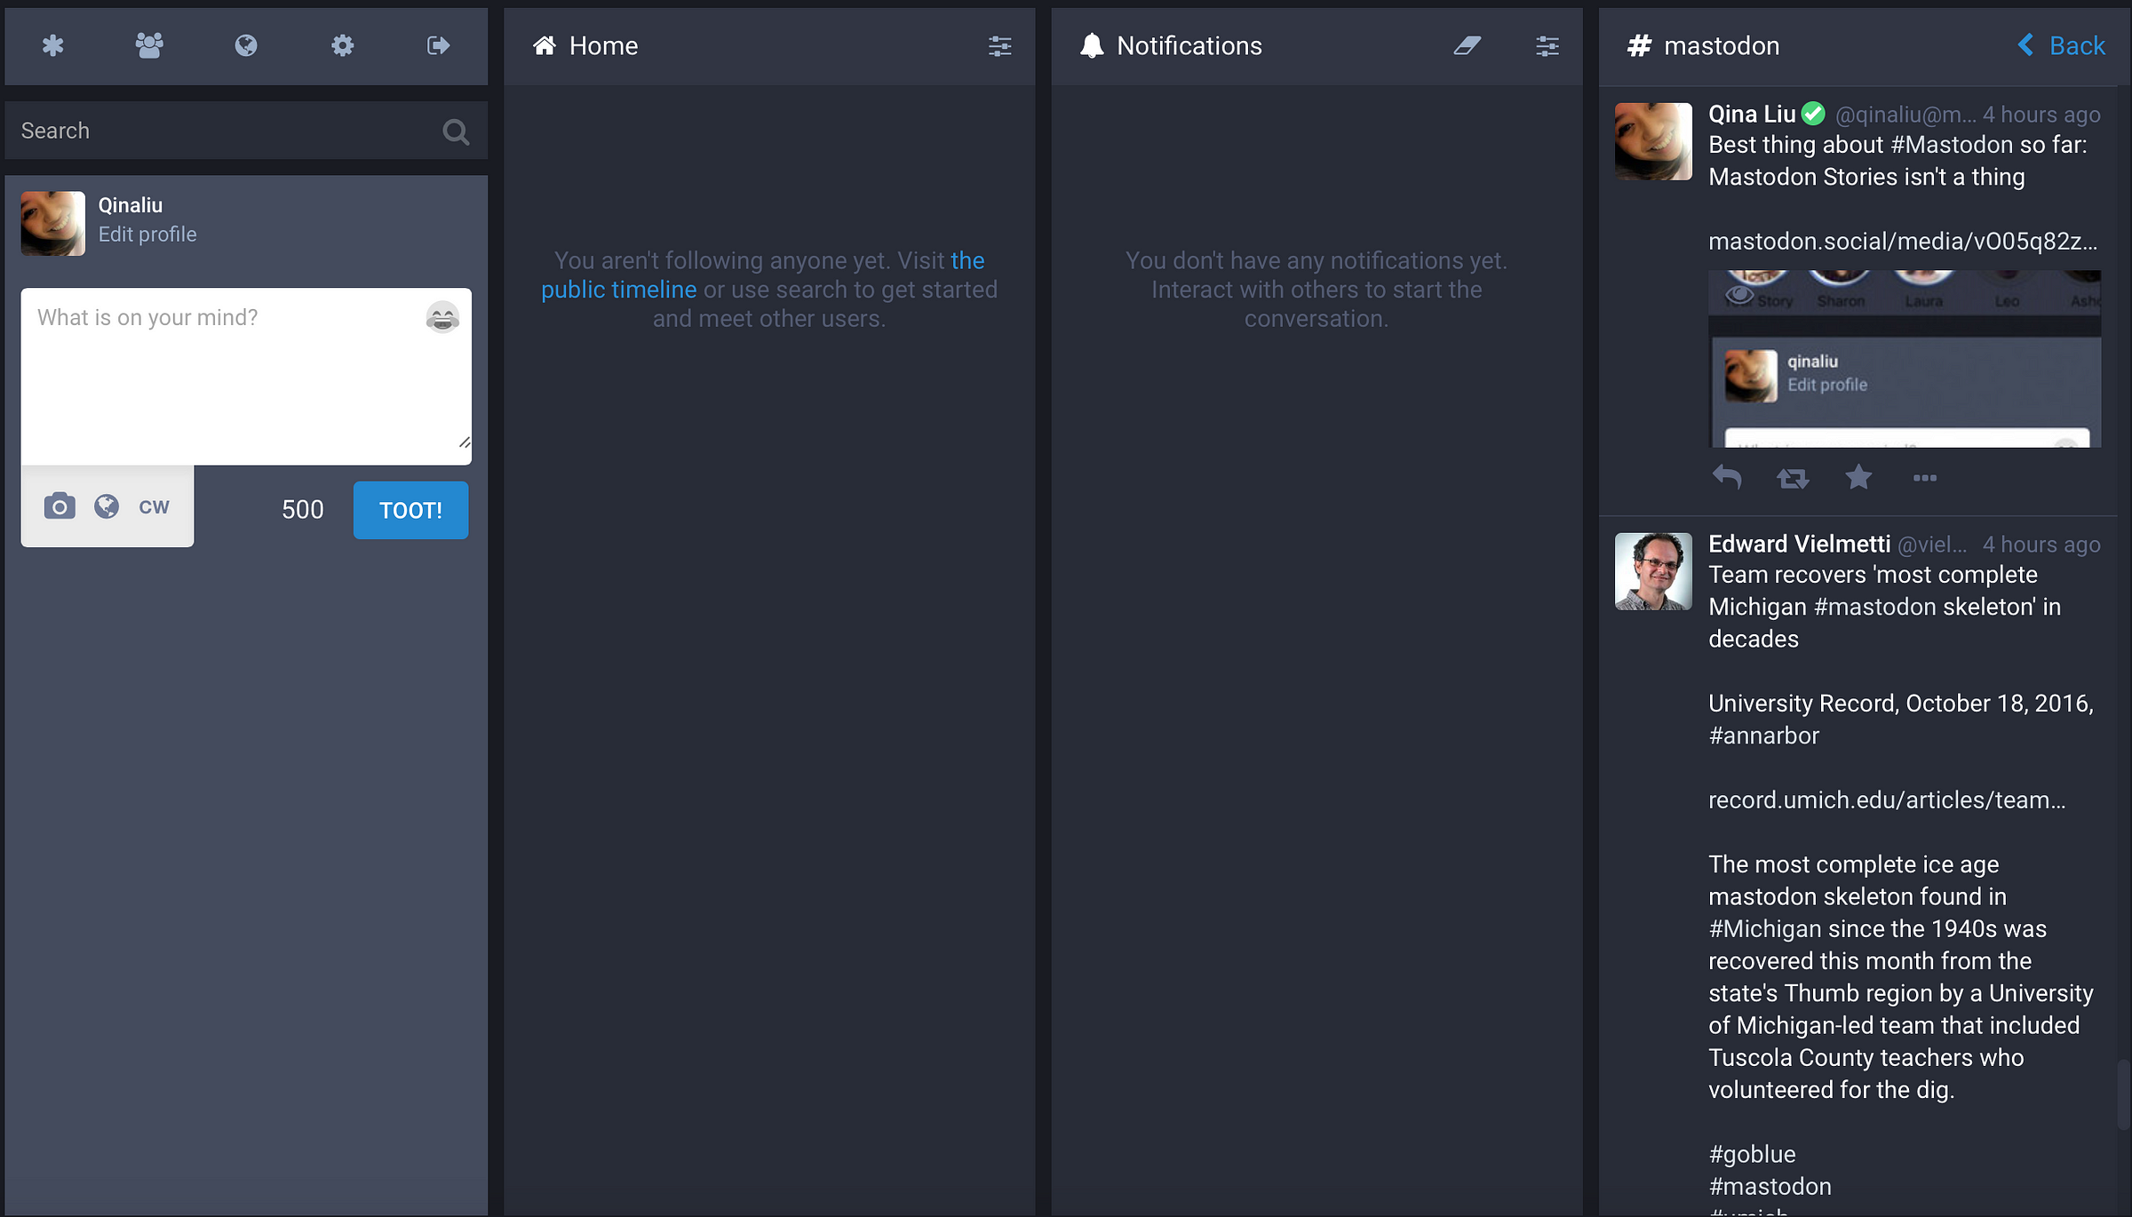Click the compose photo attachment icon
The image size is (2132, 1217).
59,506
